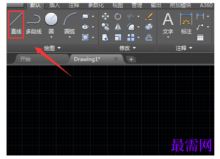Viewport: 220px width, 159px height.
Task: Switch to the 附加模块 ribbon tab
Action: 181,6
